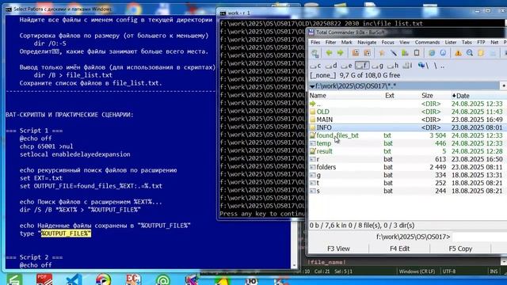Screen dimensions: 507x285
Task: Open the Focus menu
Action: 387,42
